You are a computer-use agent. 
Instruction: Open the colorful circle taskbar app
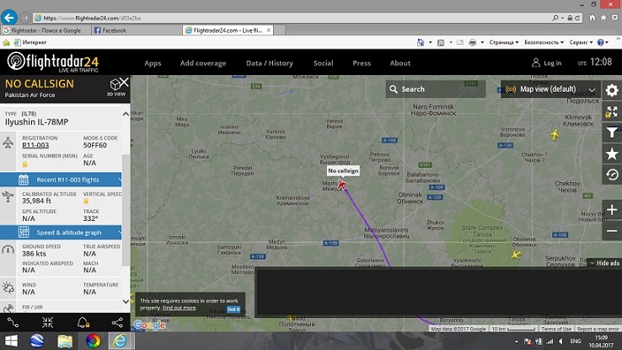click(x=93, y=341)
